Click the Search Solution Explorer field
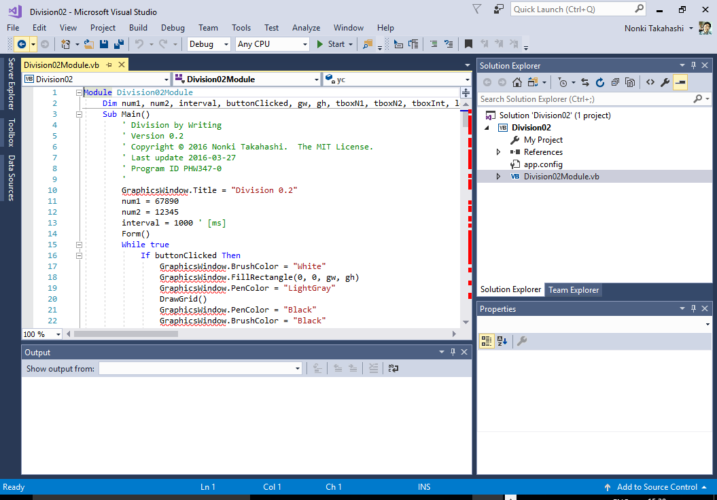This screenshot has height=500, width=717. coord(584,99)
